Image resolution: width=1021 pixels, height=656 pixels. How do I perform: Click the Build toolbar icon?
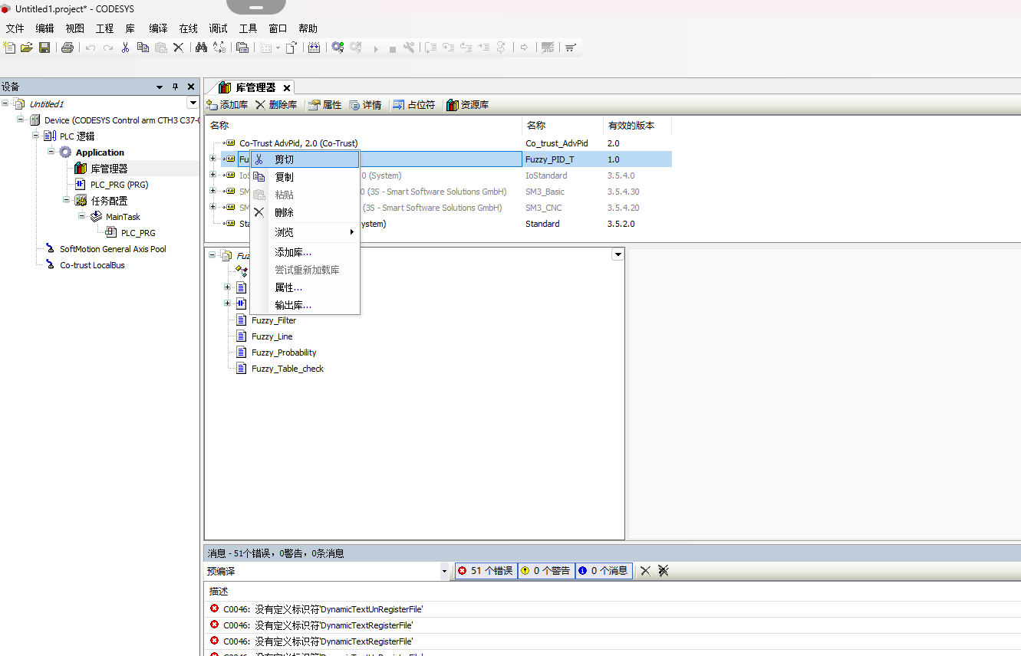coord(315,48)
